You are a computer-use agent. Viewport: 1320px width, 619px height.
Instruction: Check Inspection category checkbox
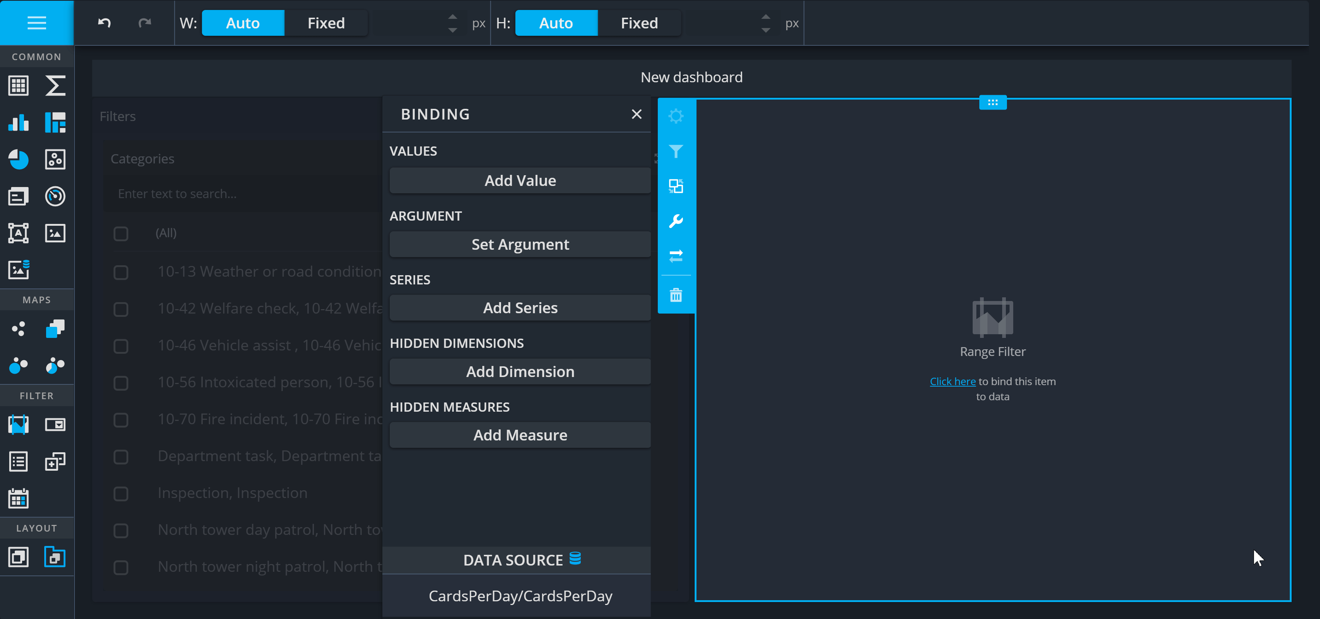coord(121,494)
